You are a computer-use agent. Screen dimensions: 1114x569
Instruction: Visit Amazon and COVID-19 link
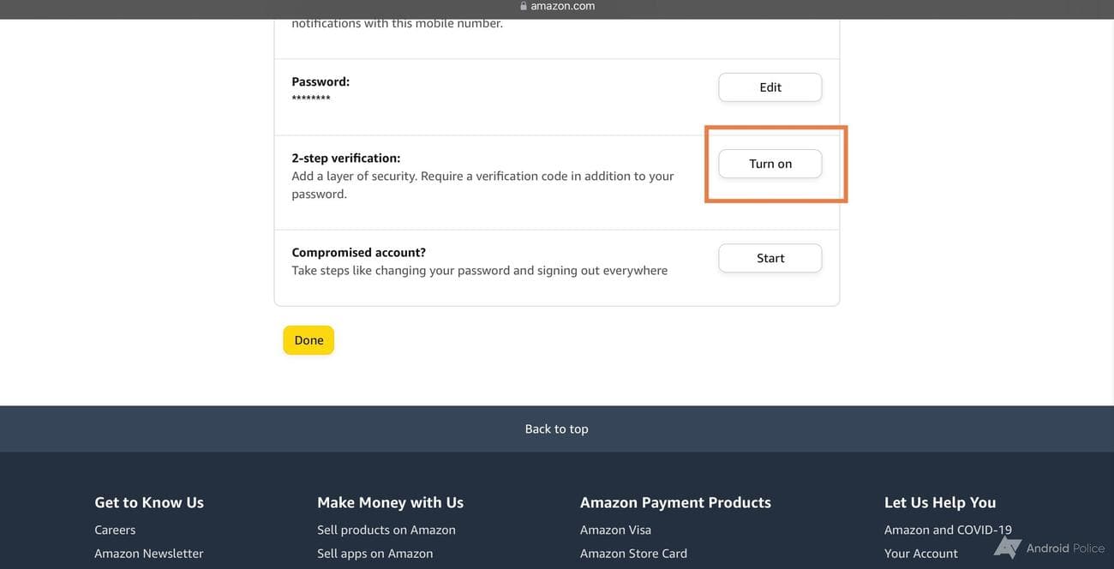click(x=948, y=530)
